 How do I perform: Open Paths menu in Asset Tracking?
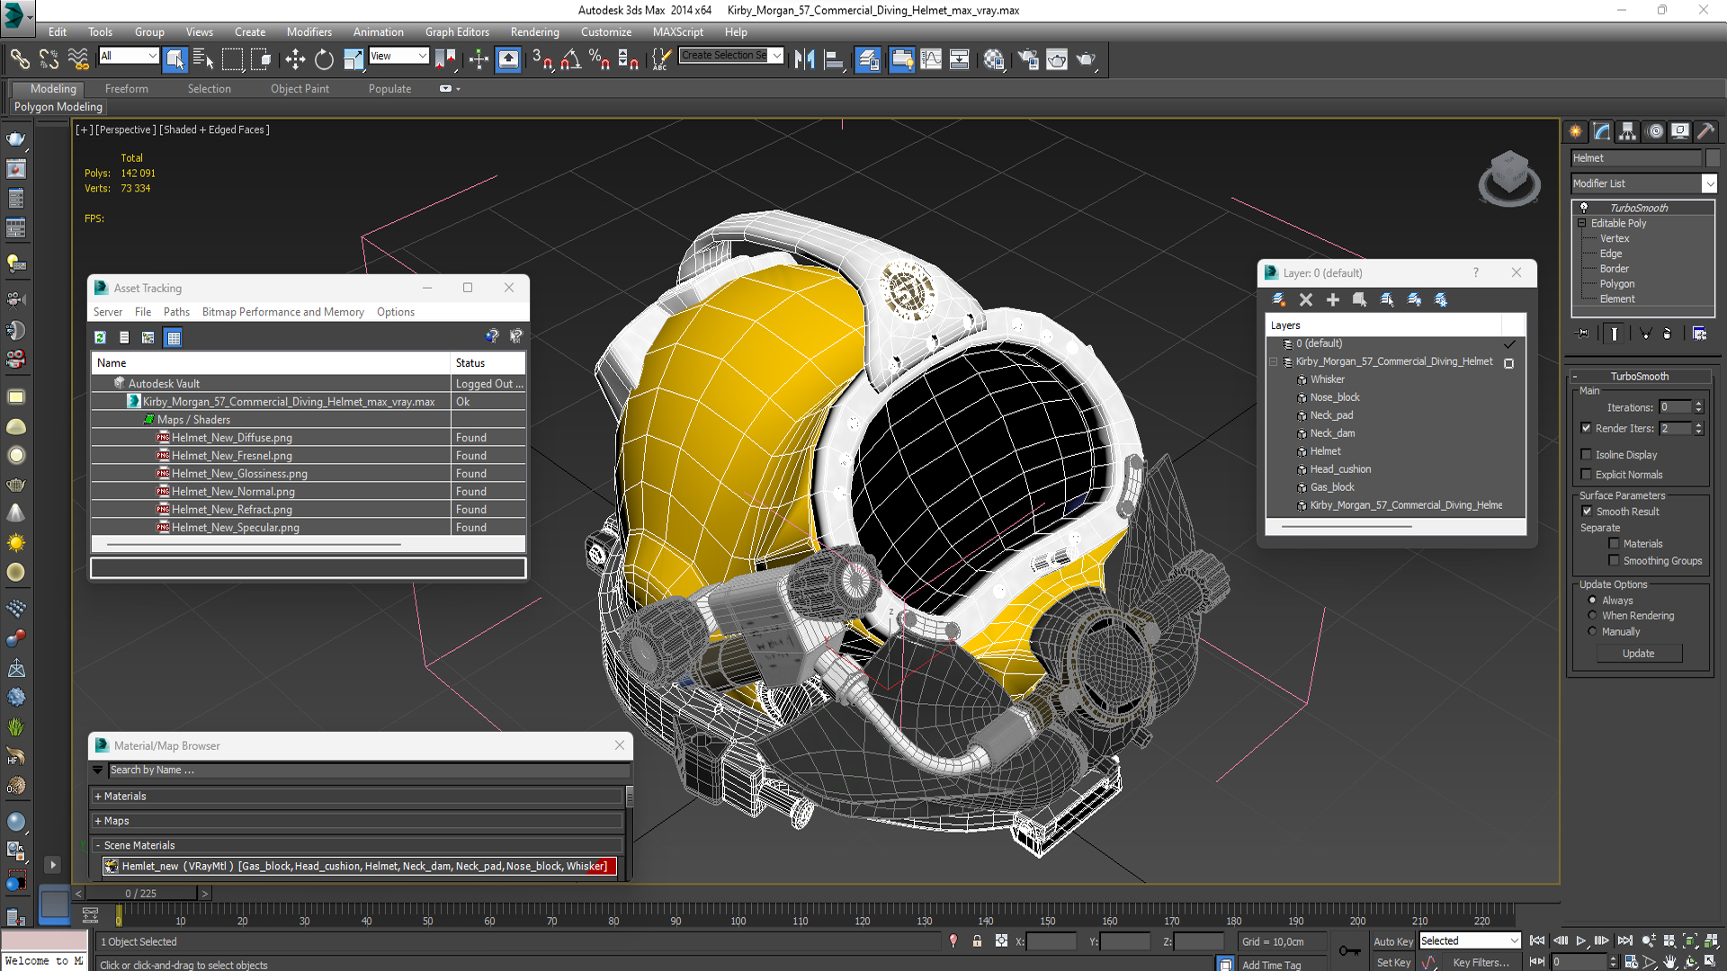[x=176, y=312]
